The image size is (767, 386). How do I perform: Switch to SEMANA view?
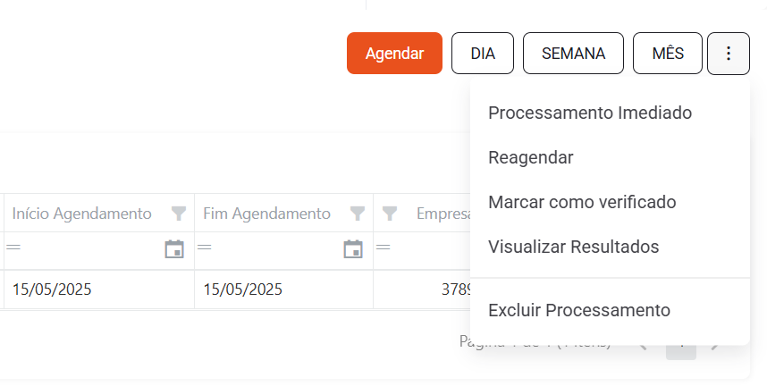573,54
